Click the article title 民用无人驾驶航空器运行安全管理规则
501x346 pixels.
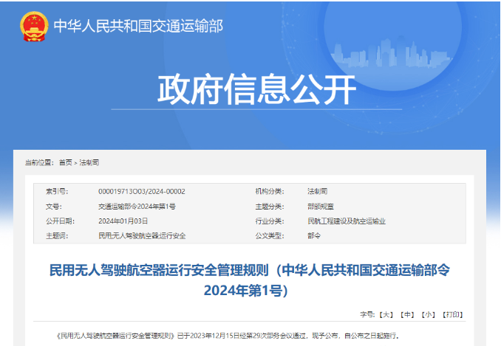coord(159,271)
